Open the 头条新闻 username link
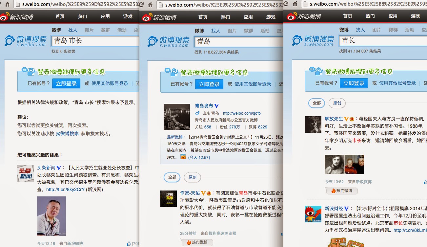Image resolution: width=427 pixels, height=247 pixels. (x=46, y=168)
